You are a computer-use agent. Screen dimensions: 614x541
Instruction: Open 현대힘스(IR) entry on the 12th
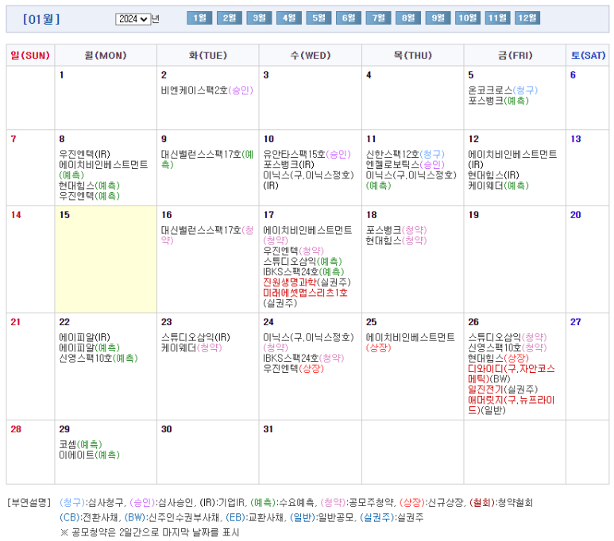tap(493, 175)
